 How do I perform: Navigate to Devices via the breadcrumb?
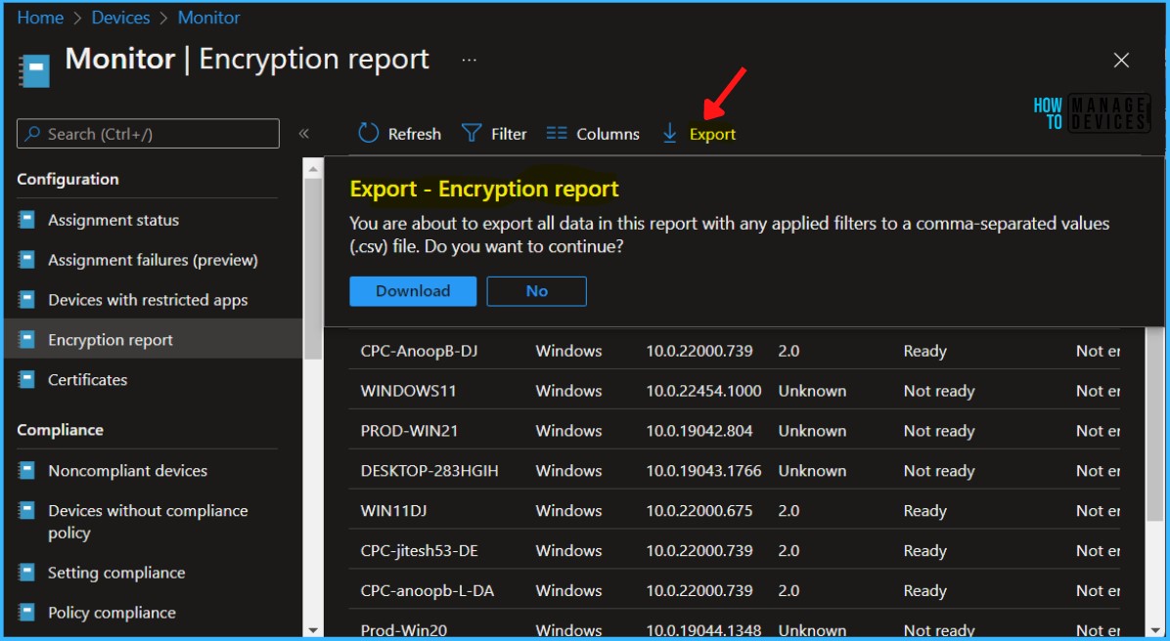click(119, 17)
